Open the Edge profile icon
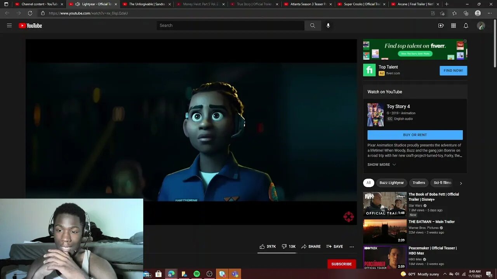 (x=478, y=13)
